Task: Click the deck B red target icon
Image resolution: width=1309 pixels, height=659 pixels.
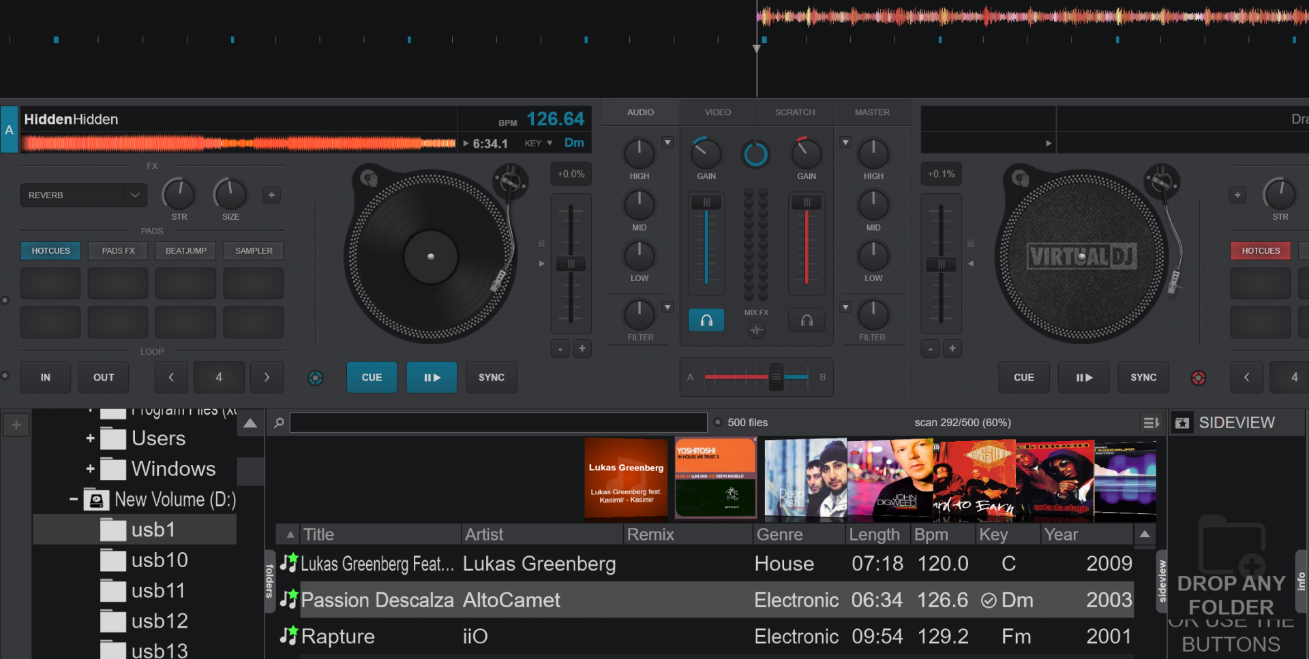Action: pyautogui.click(x=1199, y=378)
